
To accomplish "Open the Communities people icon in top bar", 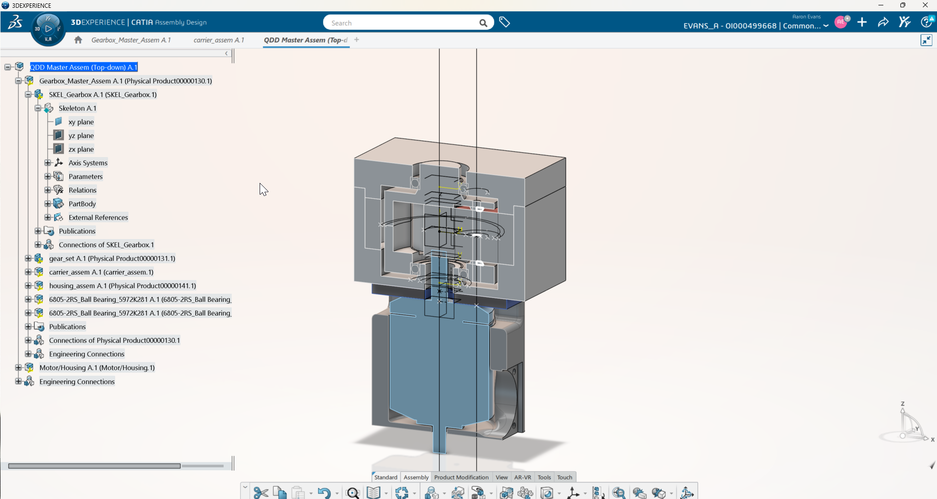I will (905, 22).
